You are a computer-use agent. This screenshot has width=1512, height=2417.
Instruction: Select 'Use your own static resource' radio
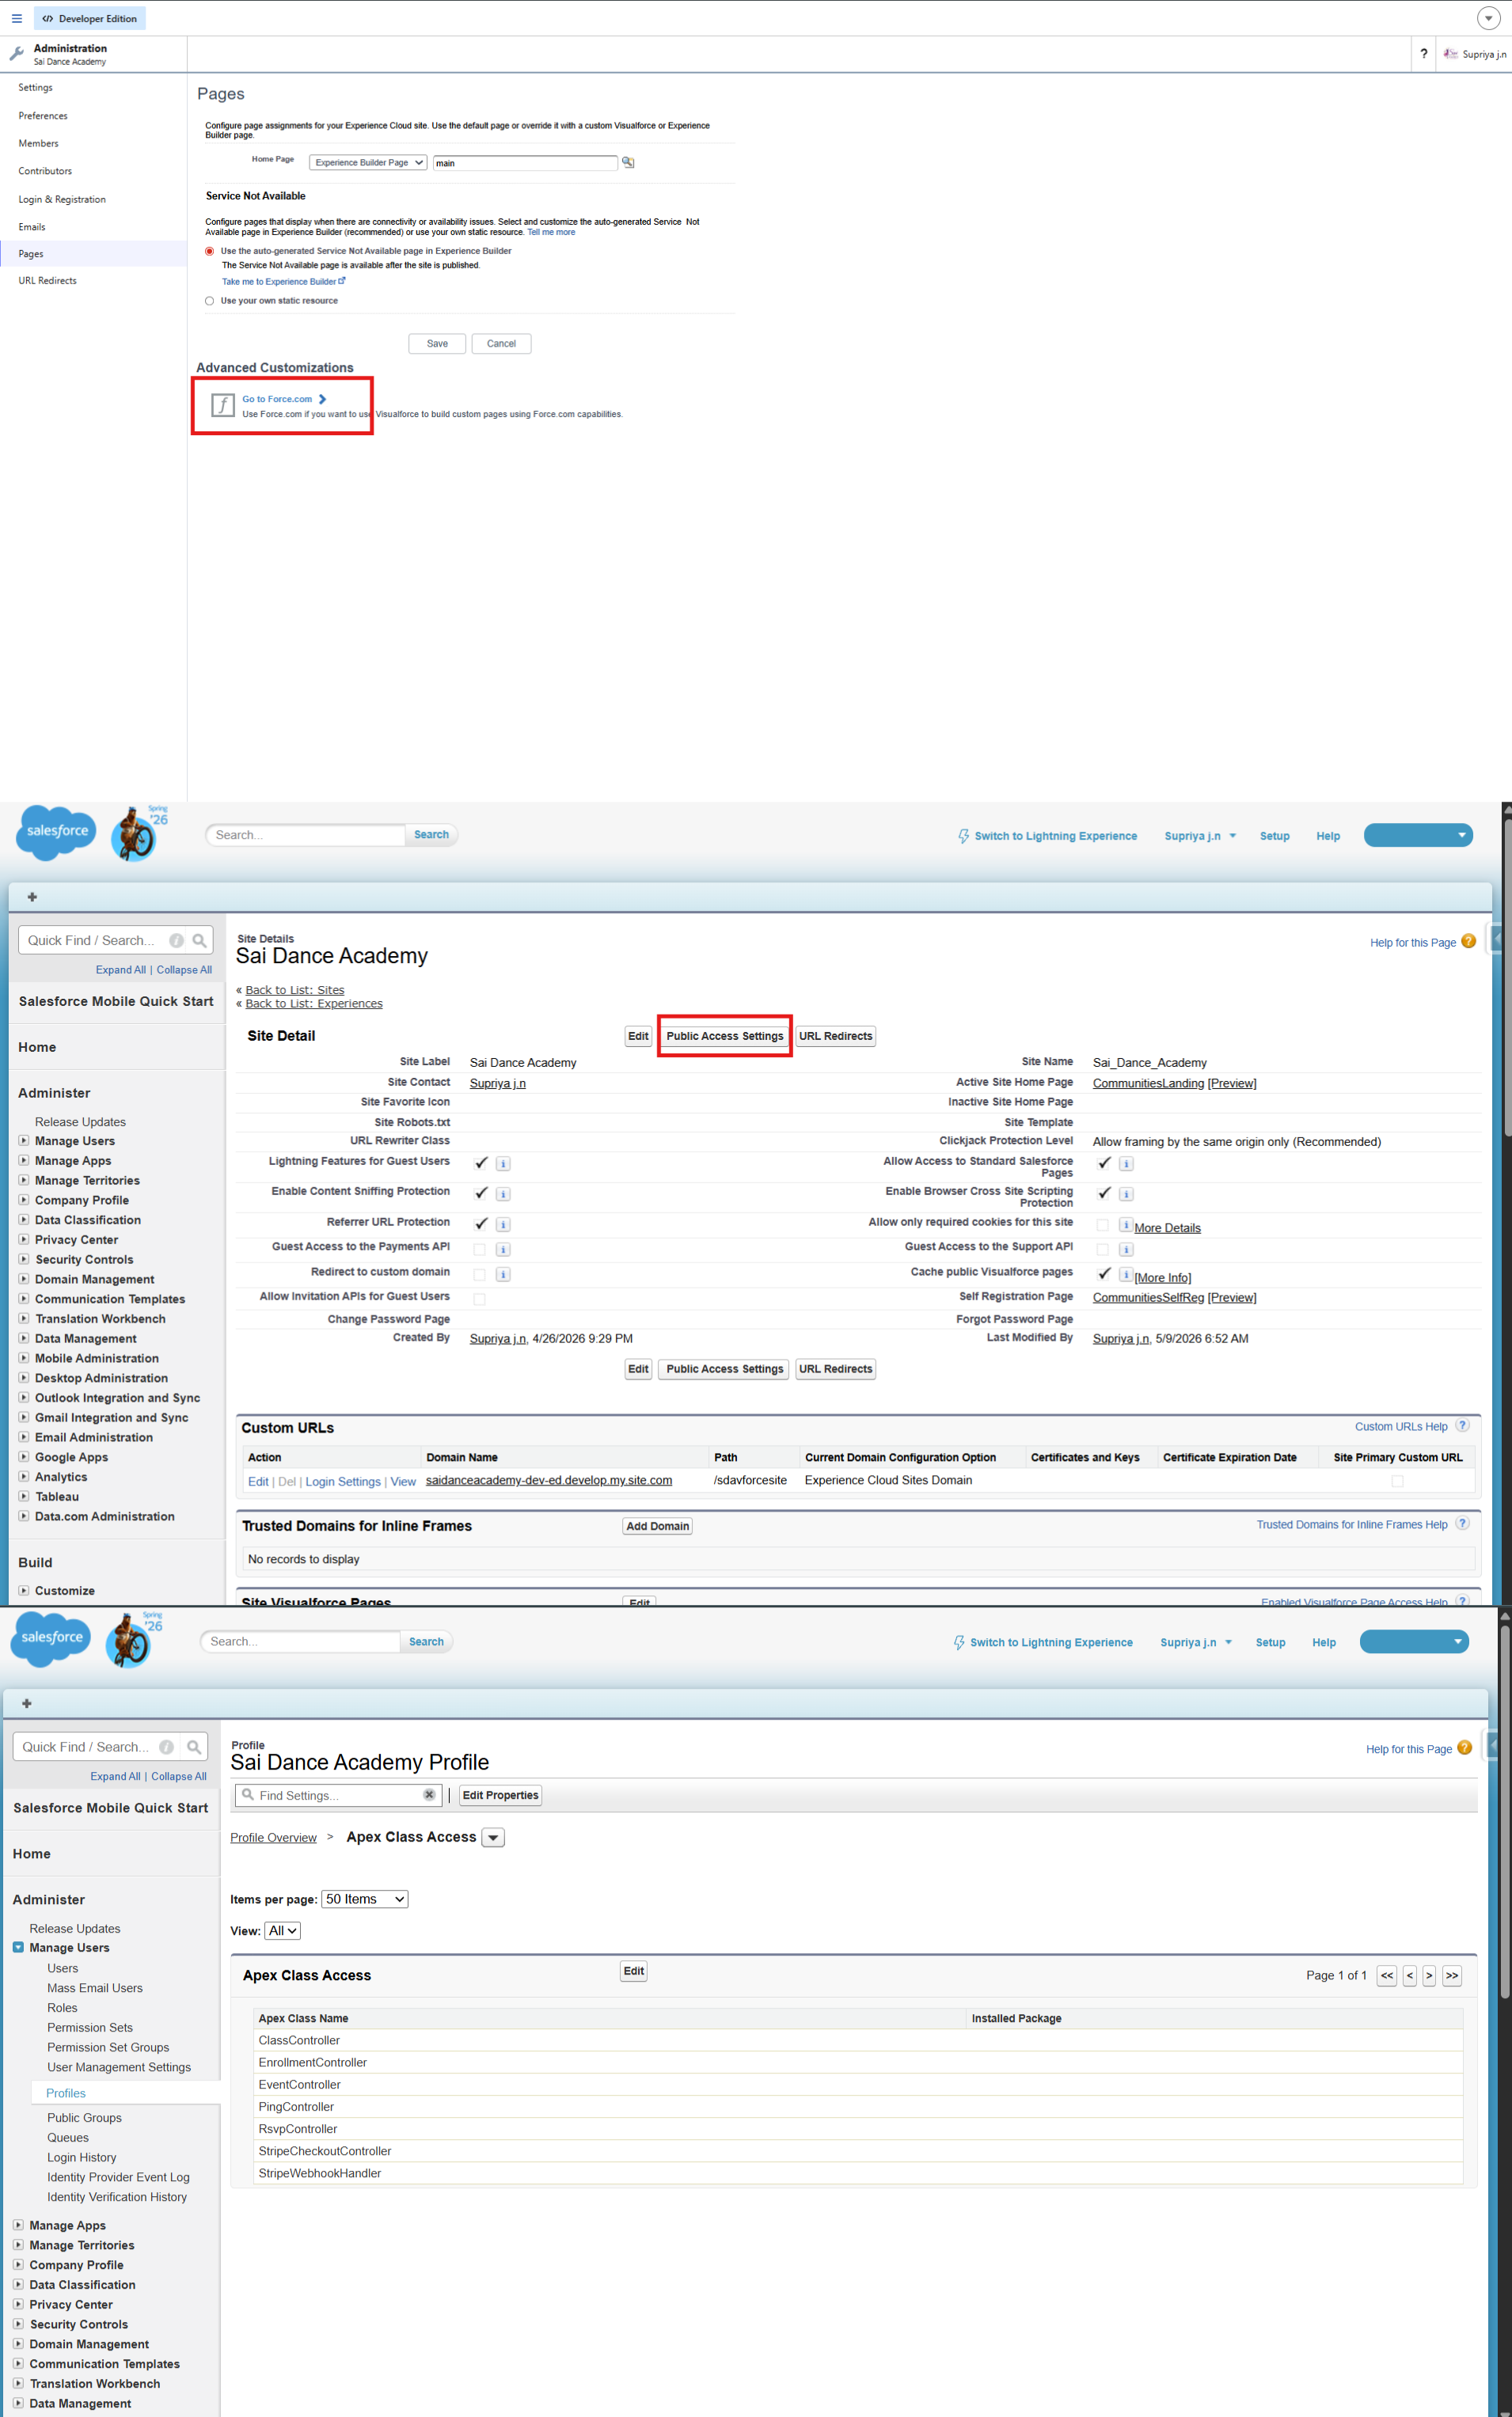tap(209, 301)
